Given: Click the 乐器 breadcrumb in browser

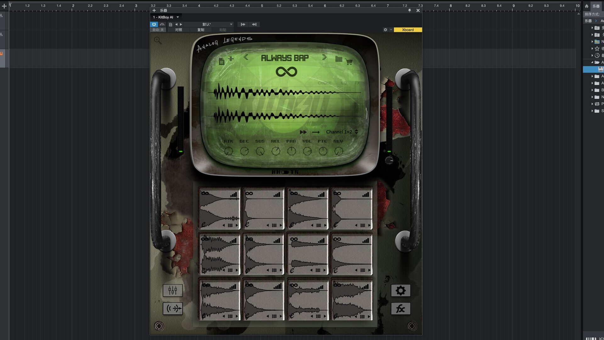Looking at the screenshot, I should tap(588, 21).
